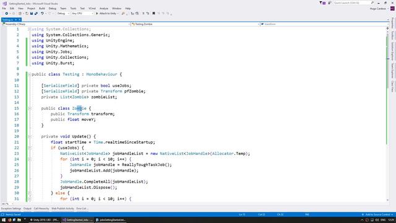Open the Exception Settings bottom tab
This screenshot has width=396, height=223.
coord(11,209)
